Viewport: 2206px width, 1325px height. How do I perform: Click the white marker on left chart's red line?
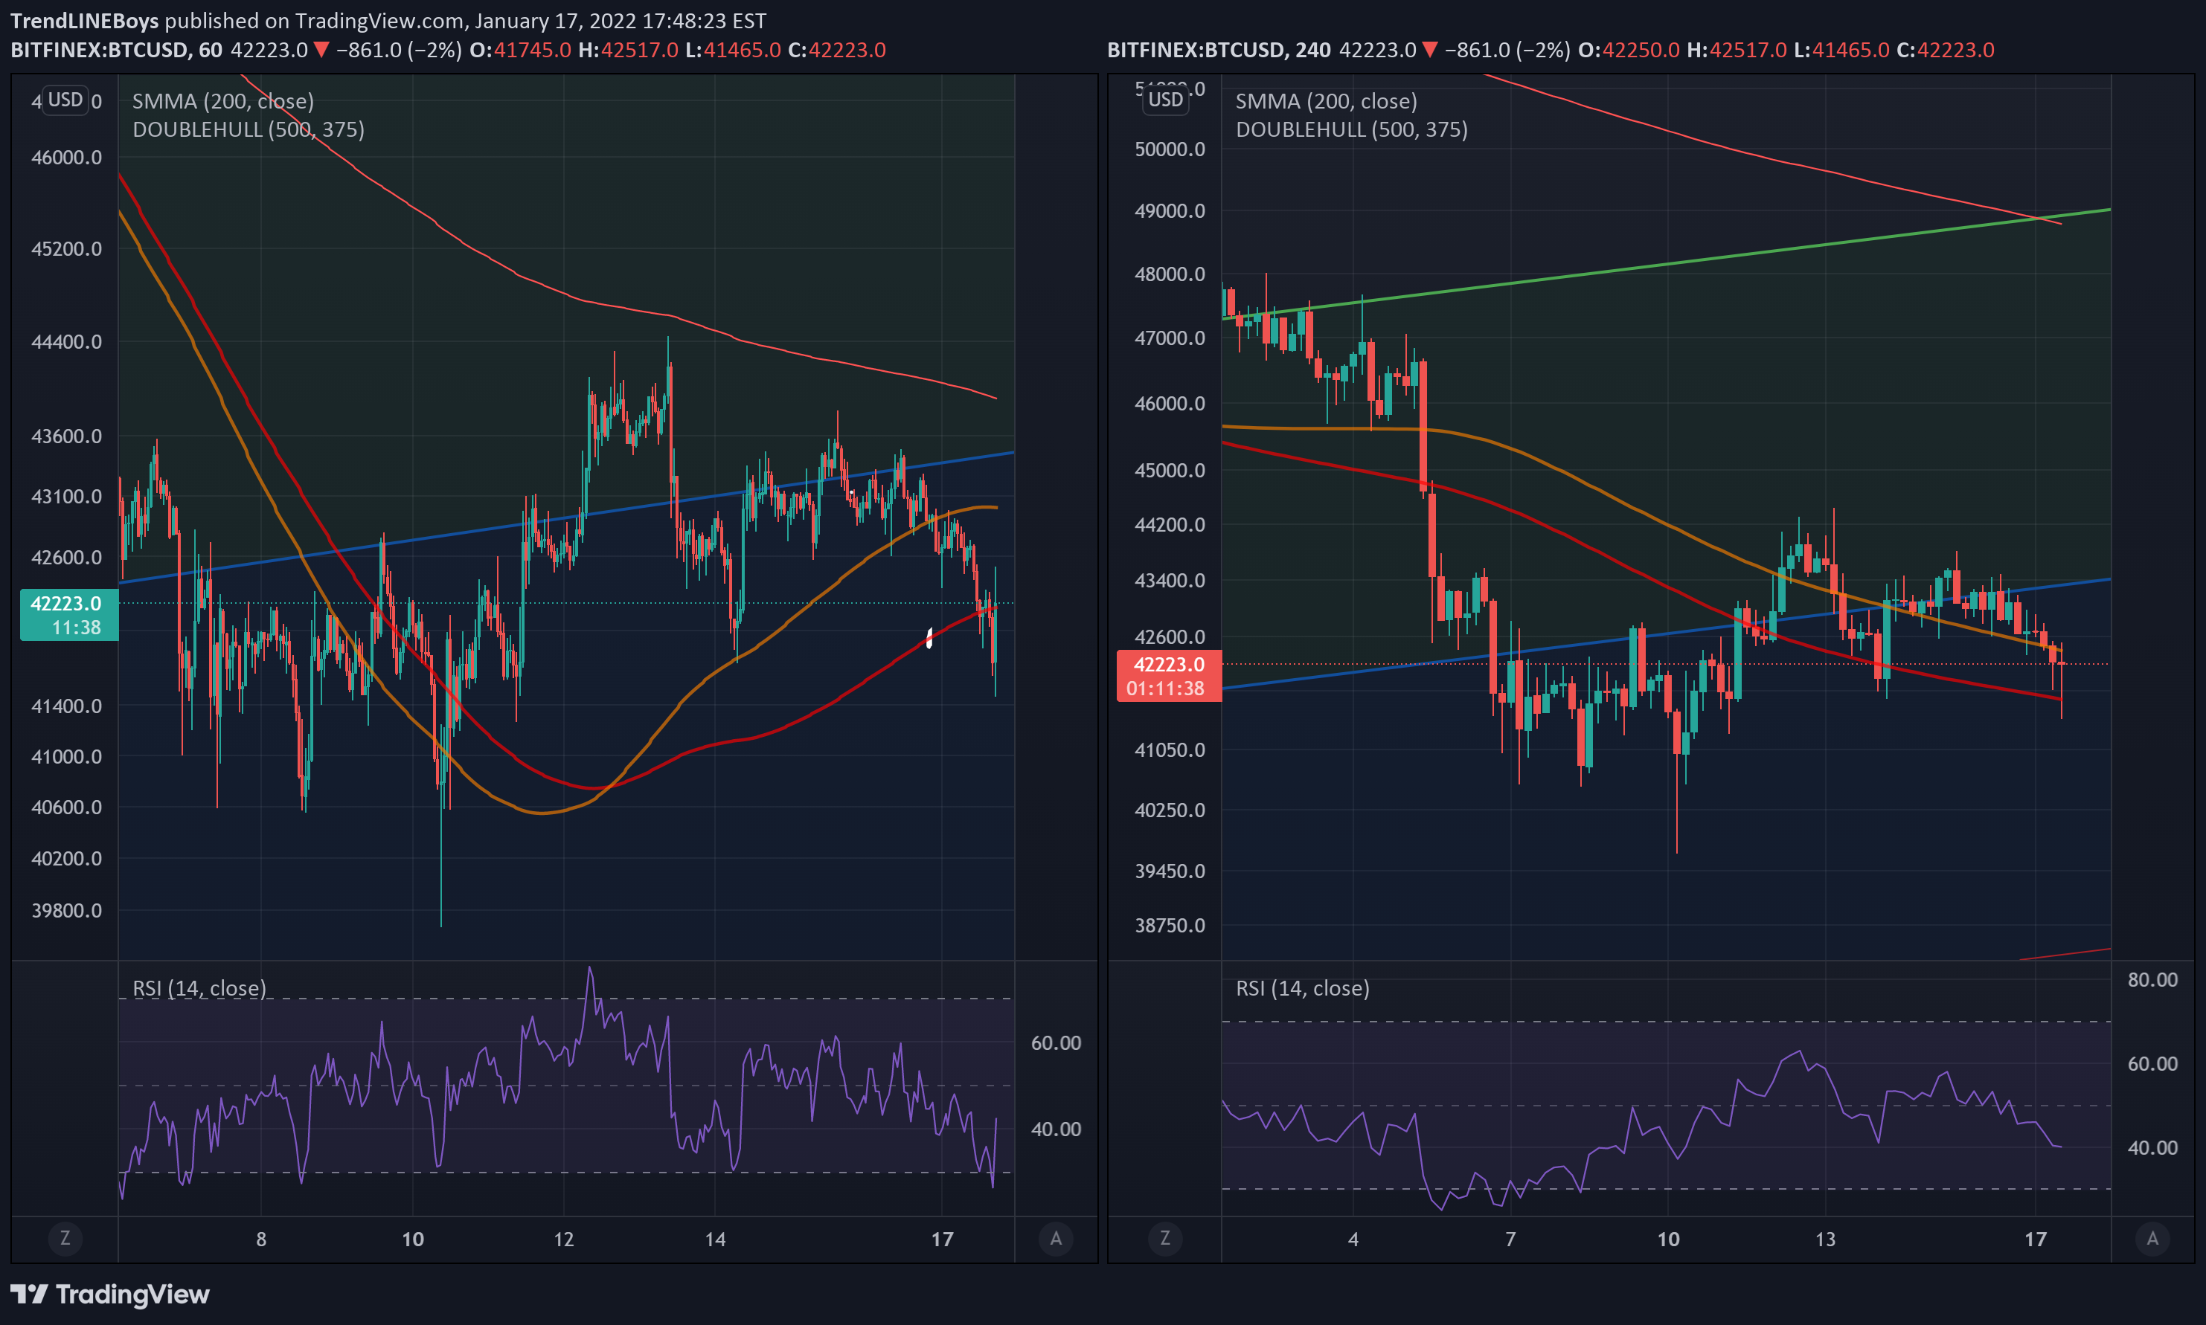coord(930,637)
